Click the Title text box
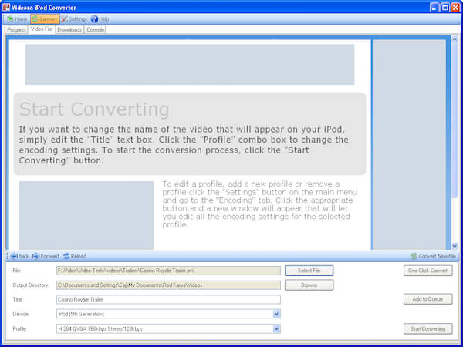 tap(168, 299)
